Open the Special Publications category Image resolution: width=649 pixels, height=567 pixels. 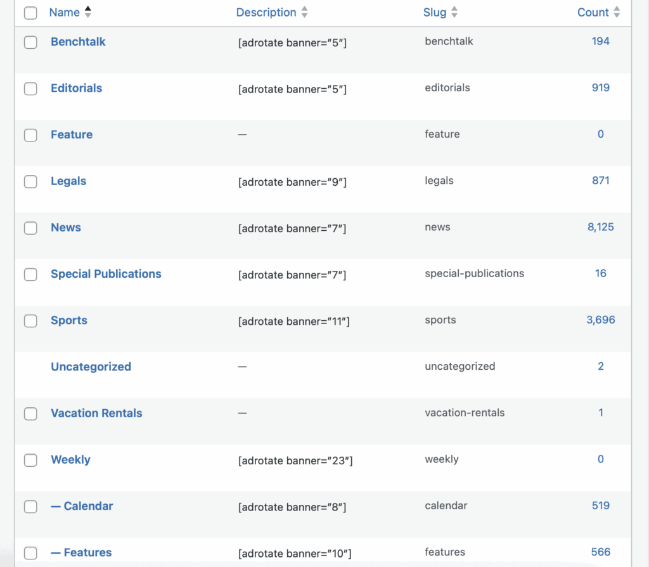point(106,274)
